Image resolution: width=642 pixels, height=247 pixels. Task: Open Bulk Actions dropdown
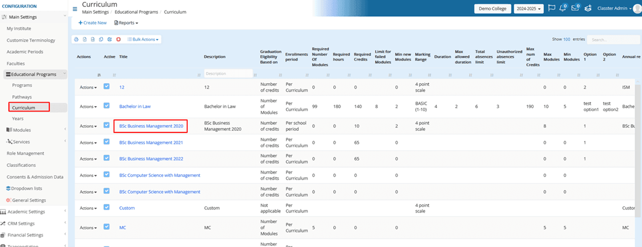pos(143,39)
